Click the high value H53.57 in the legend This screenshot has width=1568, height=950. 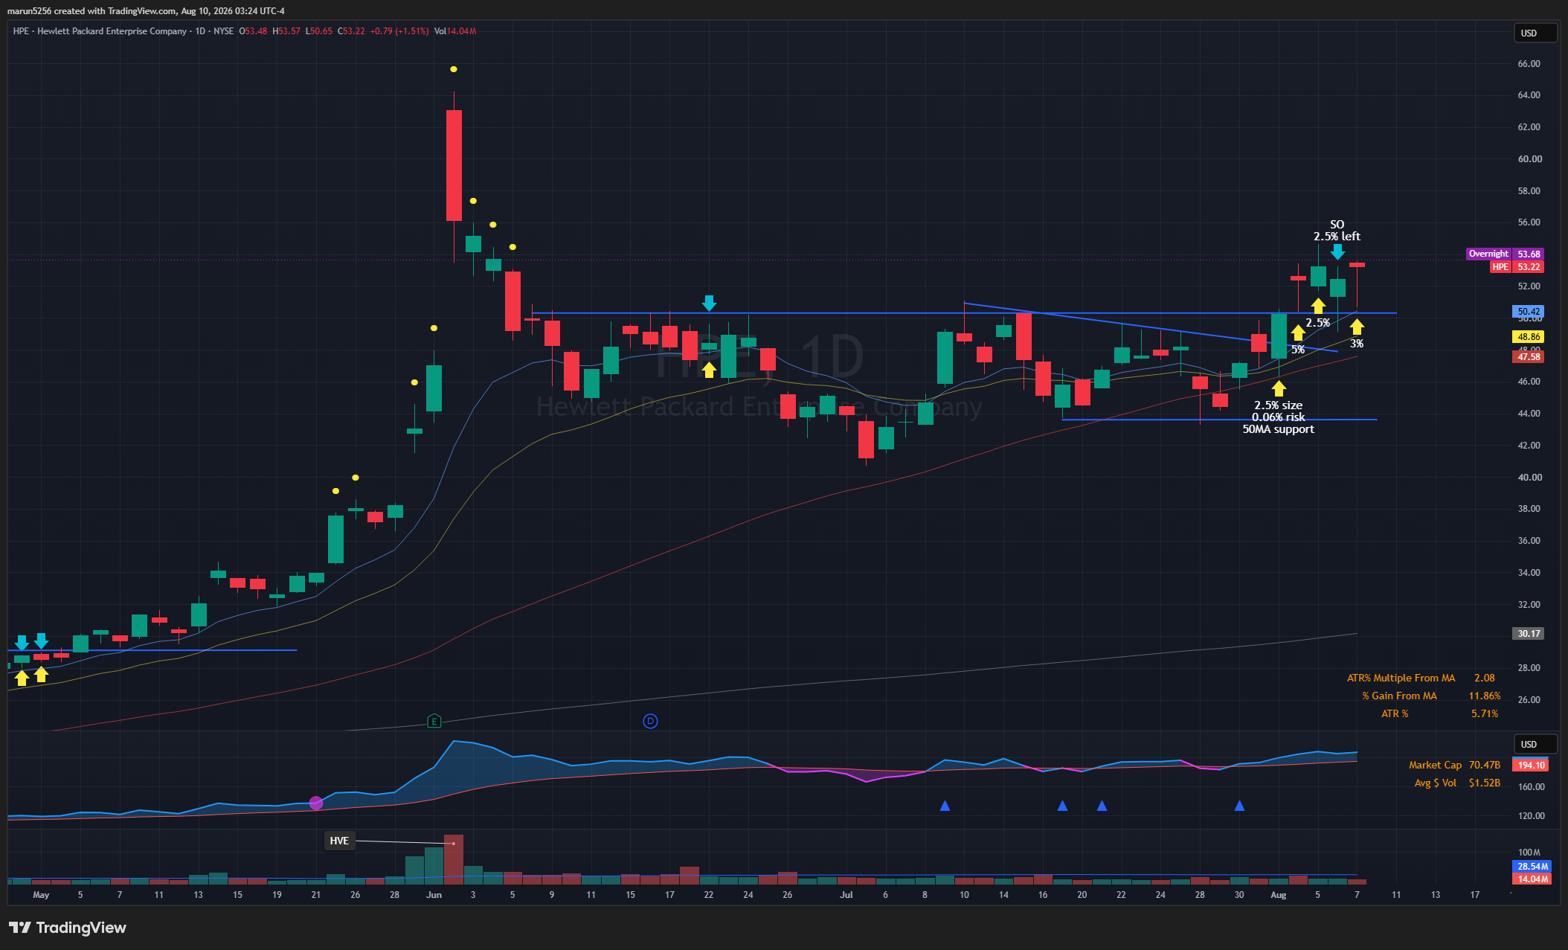pos(286,31)
